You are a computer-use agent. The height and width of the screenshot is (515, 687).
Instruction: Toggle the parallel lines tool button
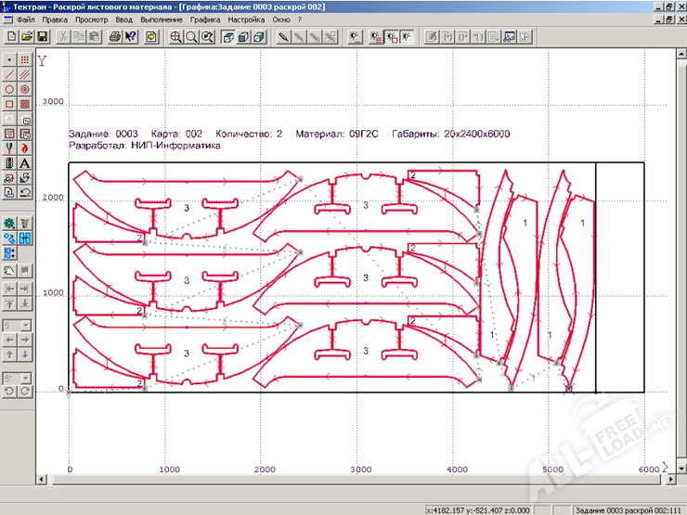pos(25,74)
